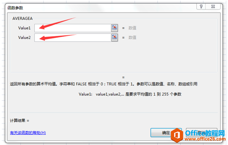Click the Value2 field label
Image resolution: width=228 pixels, height=145 pixels.
pyautogui.click(x=24, y=37)
